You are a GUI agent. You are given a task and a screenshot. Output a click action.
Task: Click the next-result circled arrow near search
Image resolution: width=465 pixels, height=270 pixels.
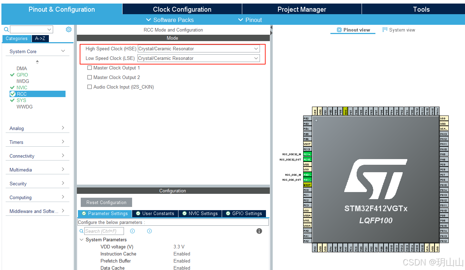149,231
